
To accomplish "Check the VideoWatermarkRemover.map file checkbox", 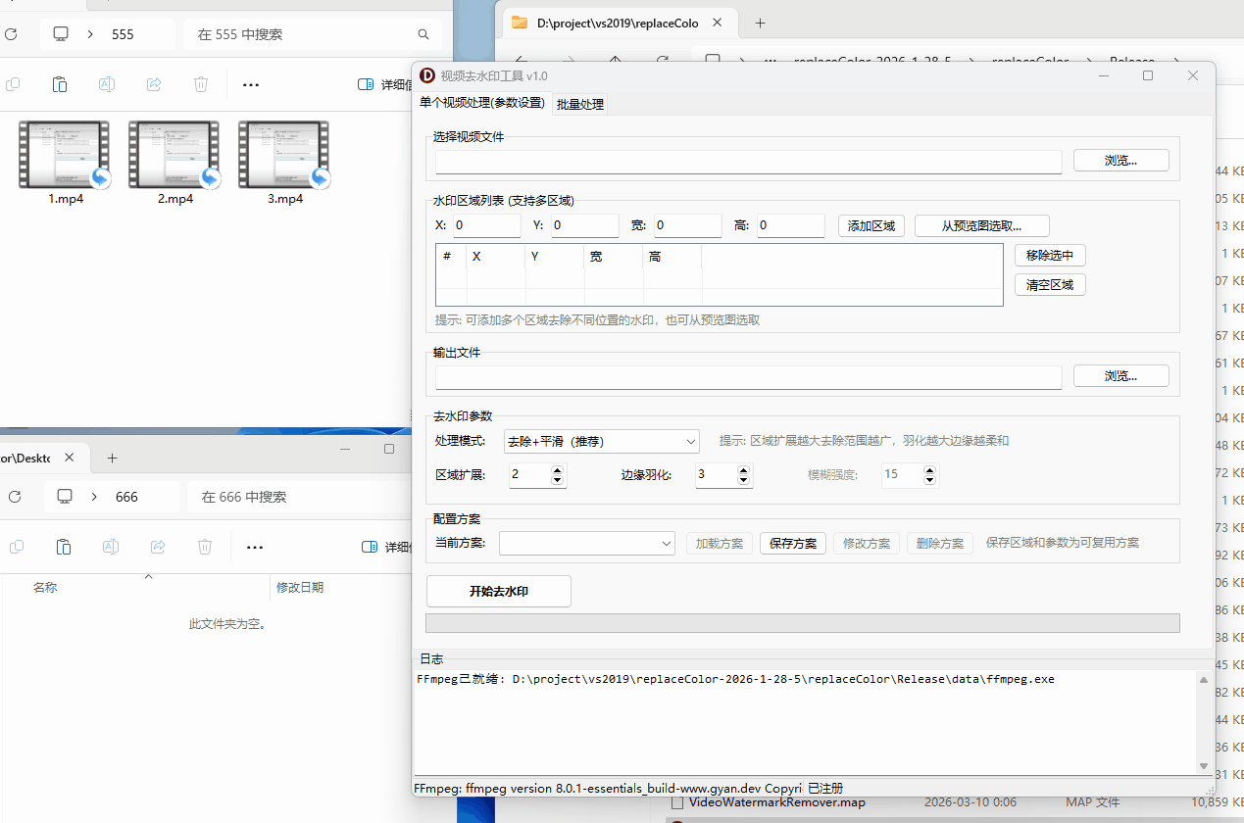I will [x=677, y=801].
